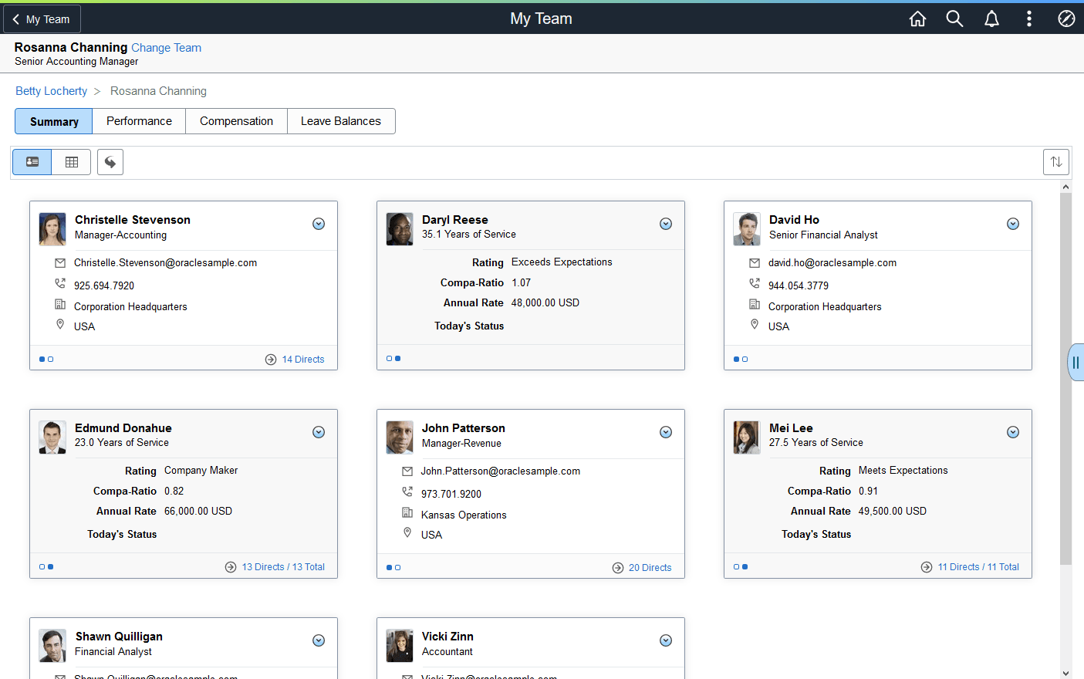Show second page of Christelle Stevenson's card

tap(51, 360)
